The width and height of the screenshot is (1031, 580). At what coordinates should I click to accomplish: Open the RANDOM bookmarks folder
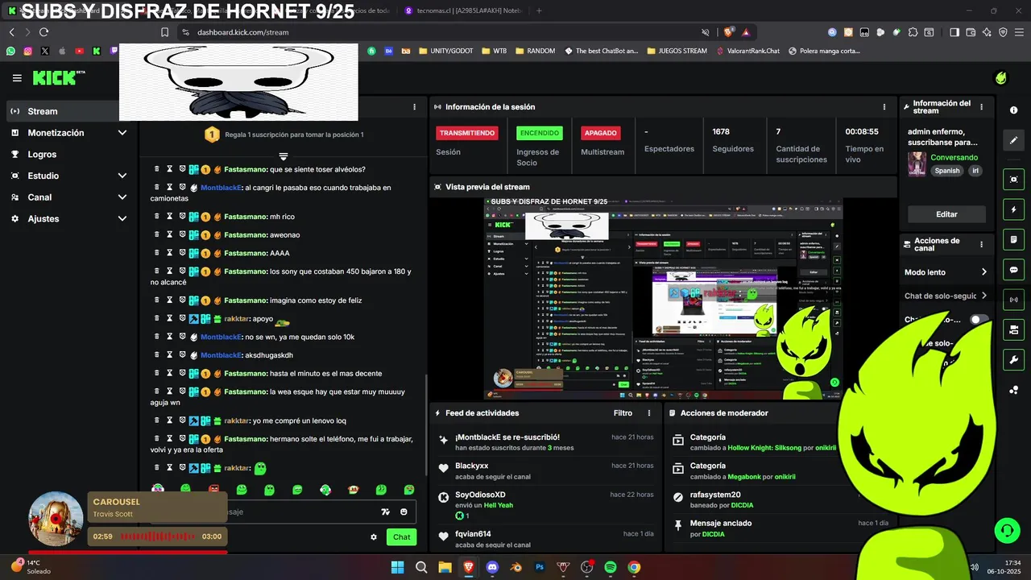[534, 51]
